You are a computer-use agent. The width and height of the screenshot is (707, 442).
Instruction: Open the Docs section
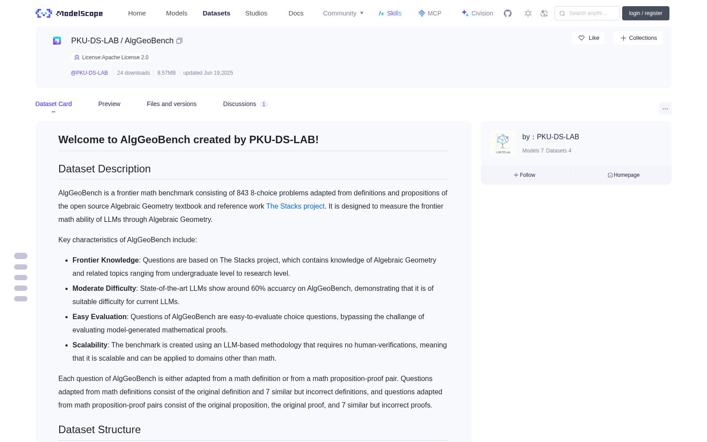296,13
